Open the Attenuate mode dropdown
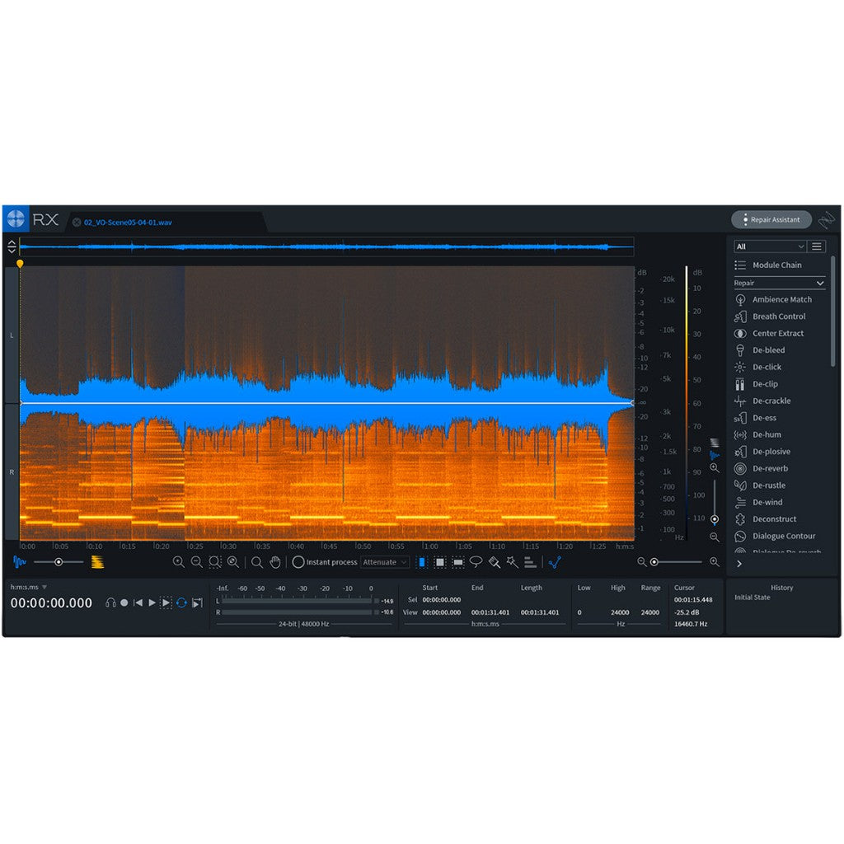Image resolution: width=844 pixels, height=844 pixels. (384, 562)
